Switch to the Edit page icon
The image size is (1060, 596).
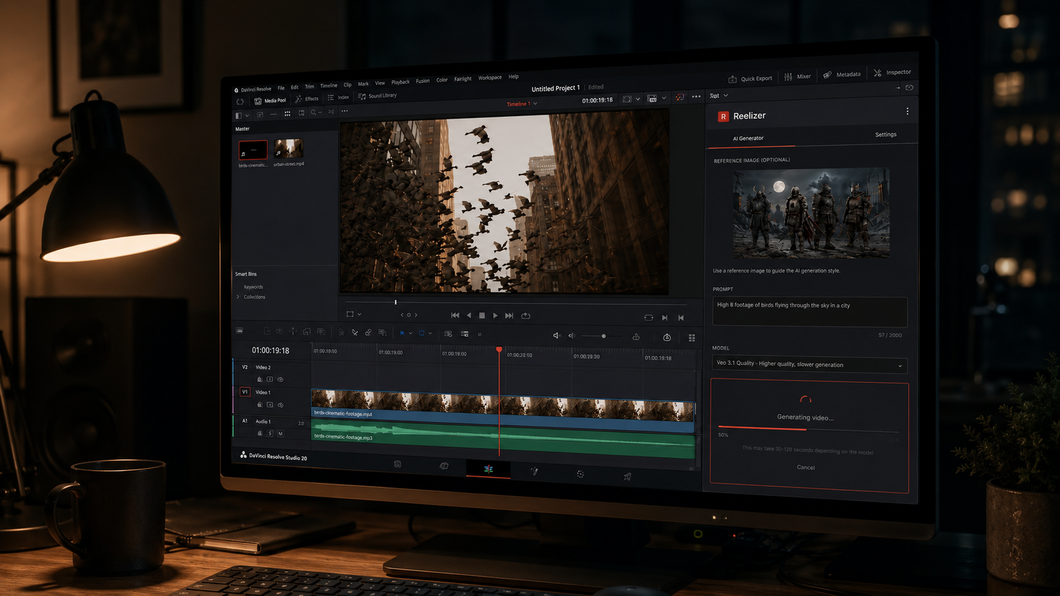pyautogui.click(x=488, y=469)
